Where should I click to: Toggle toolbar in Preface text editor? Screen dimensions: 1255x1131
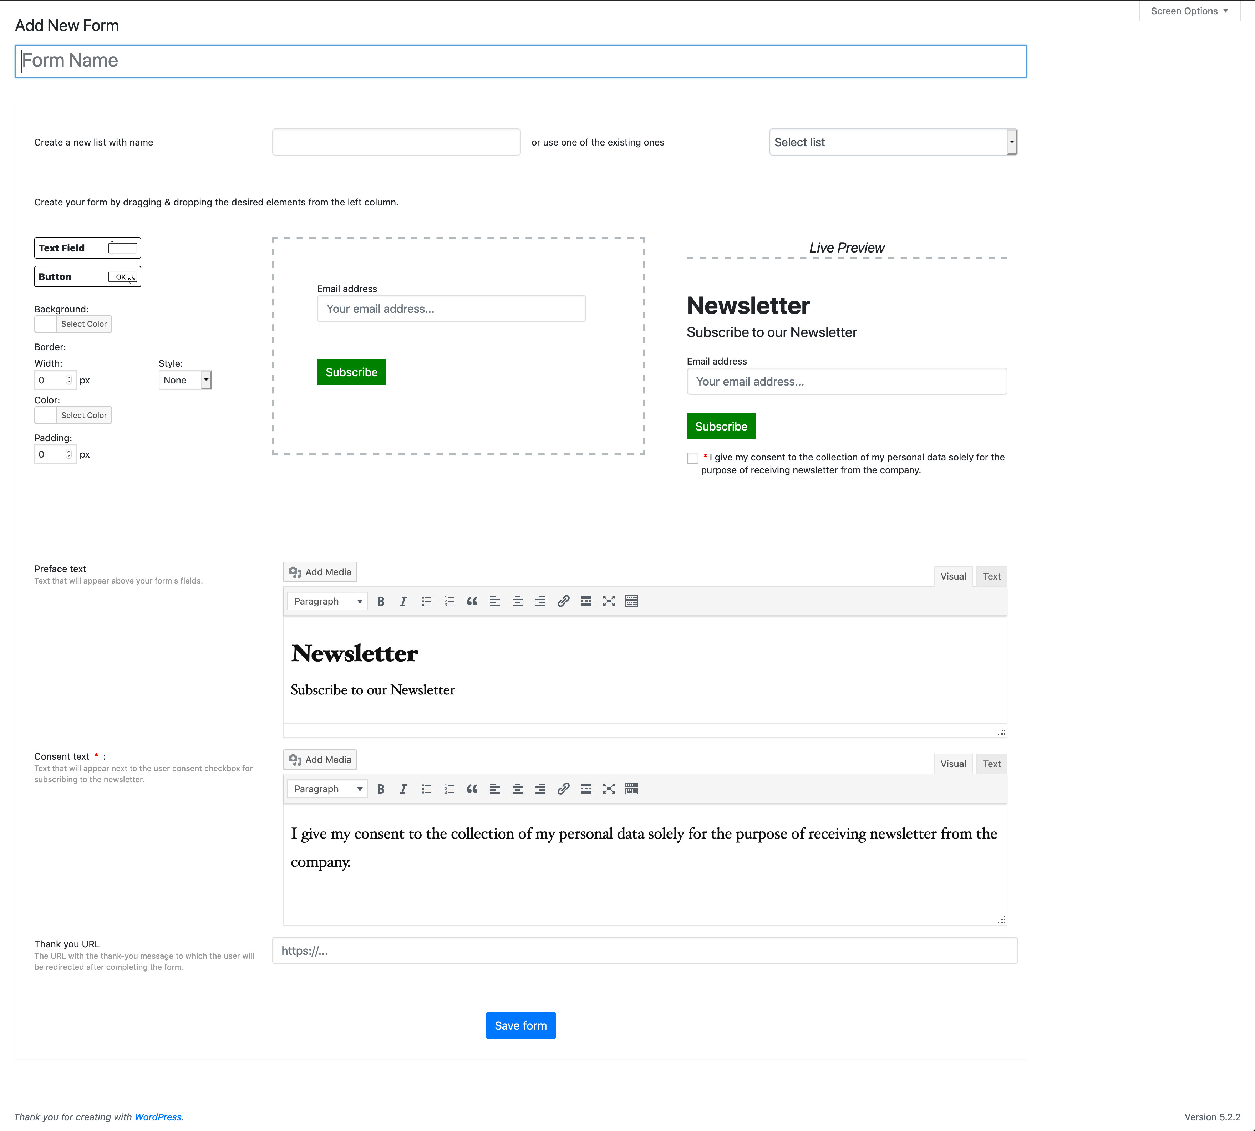pyautogui.click(x=631, y=601)
